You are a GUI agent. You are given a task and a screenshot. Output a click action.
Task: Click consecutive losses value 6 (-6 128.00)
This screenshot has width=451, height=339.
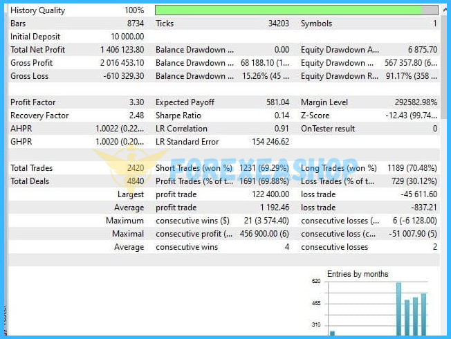tap(415, 221)
